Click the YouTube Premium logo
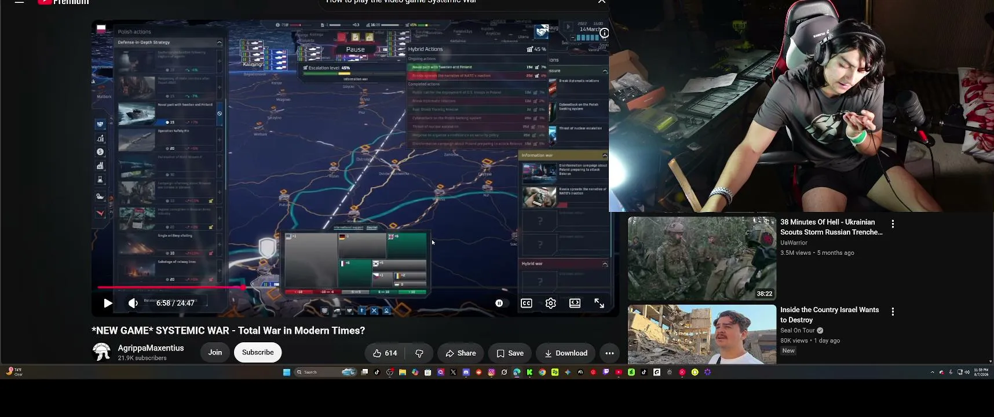This screenshot has height=417, width=994. click(63, 2)
